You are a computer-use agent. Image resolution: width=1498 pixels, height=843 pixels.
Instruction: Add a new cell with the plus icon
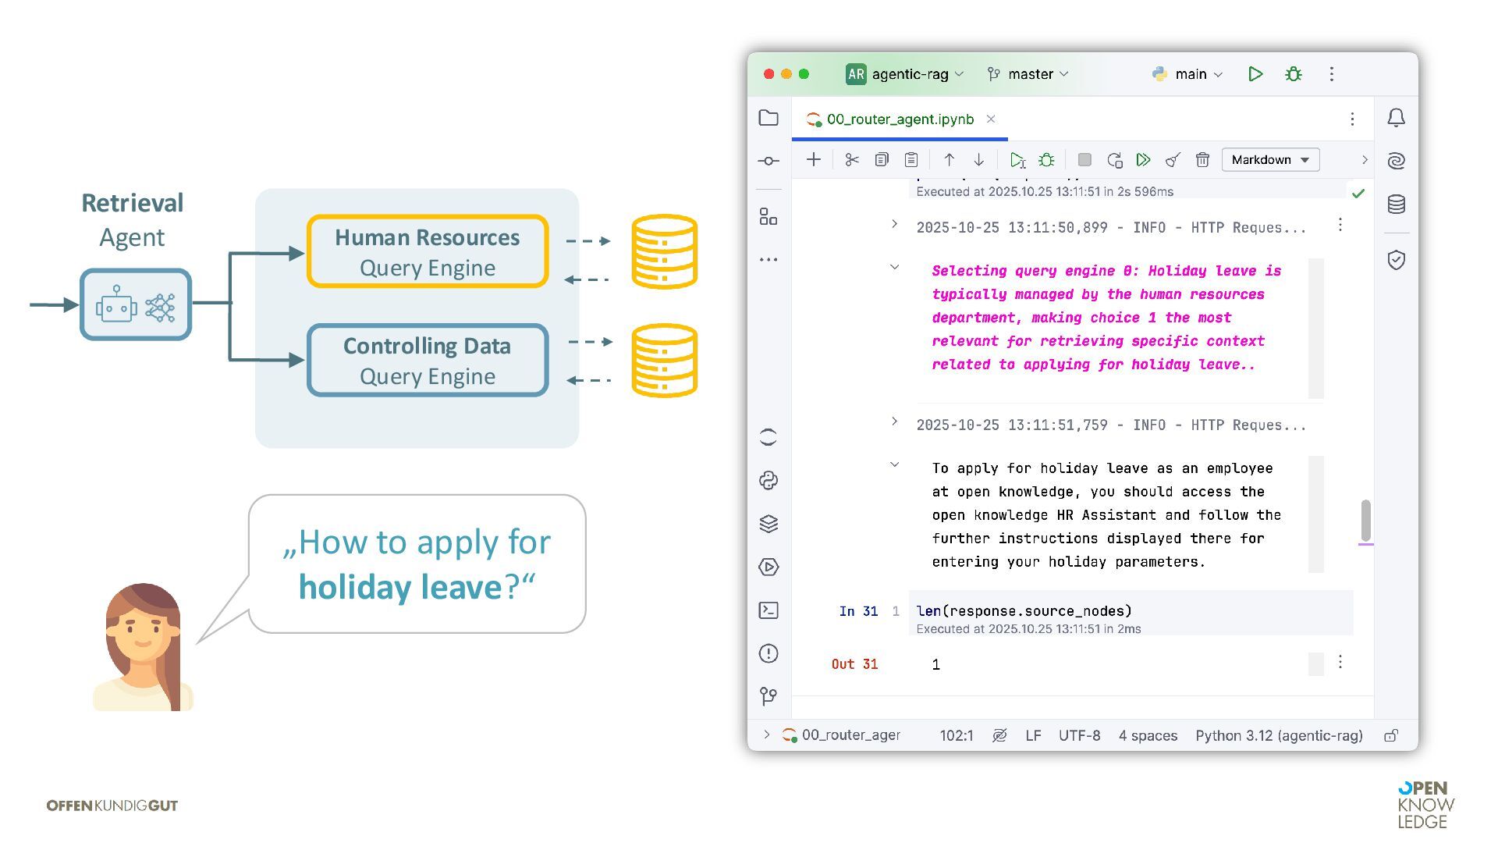pyautogui.click(x=813, y=160)
